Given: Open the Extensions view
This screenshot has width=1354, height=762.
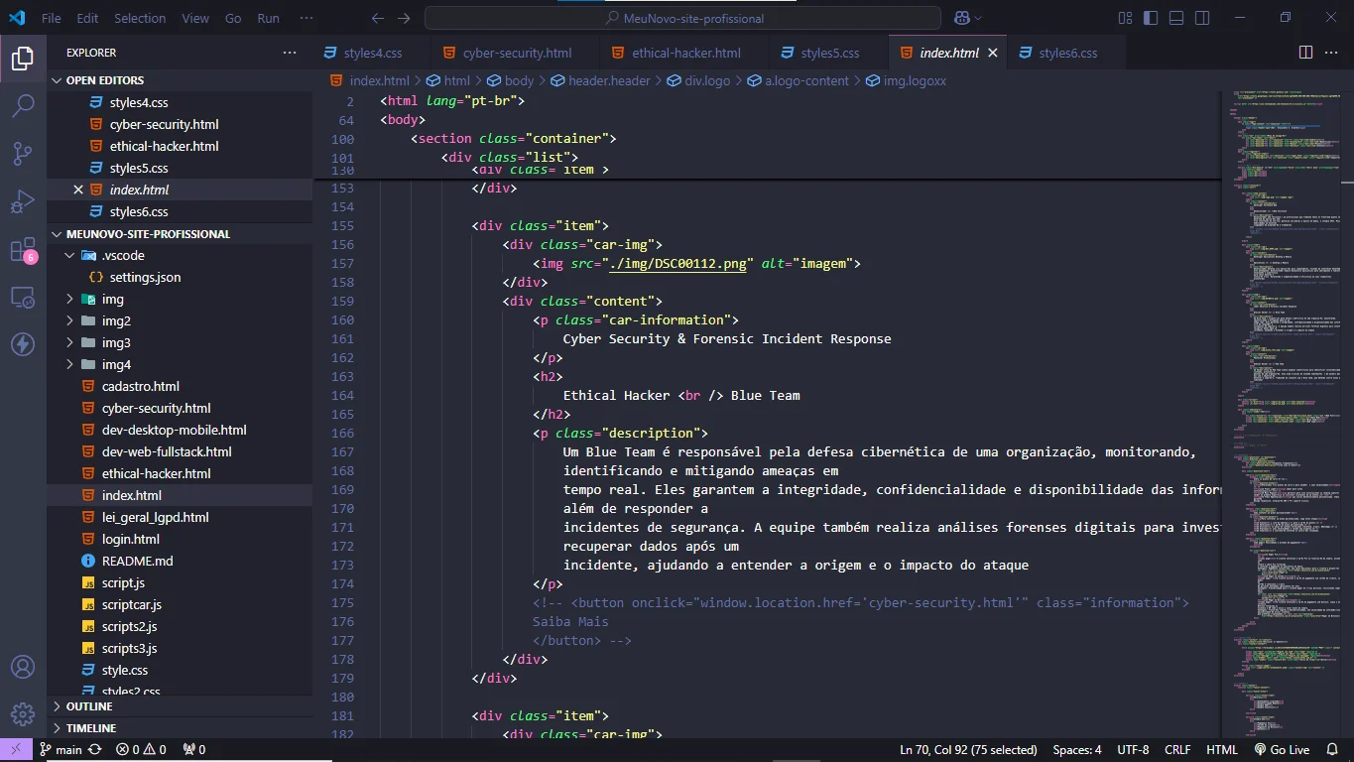Looking at the screenshot, I should coord(23,250).
